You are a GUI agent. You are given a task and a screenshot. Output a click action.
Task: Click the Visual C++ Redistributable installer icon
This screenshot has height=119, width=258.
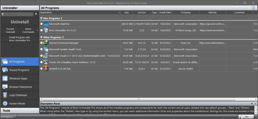point(46,56)
